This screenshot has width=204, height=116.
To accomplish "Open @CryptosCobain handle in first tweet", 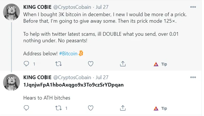I will pos(72,7).
